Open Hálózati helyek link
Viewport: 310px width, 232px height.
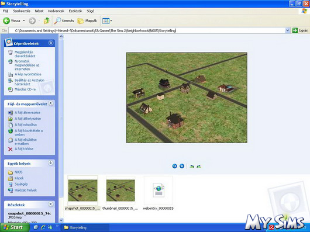26,190
